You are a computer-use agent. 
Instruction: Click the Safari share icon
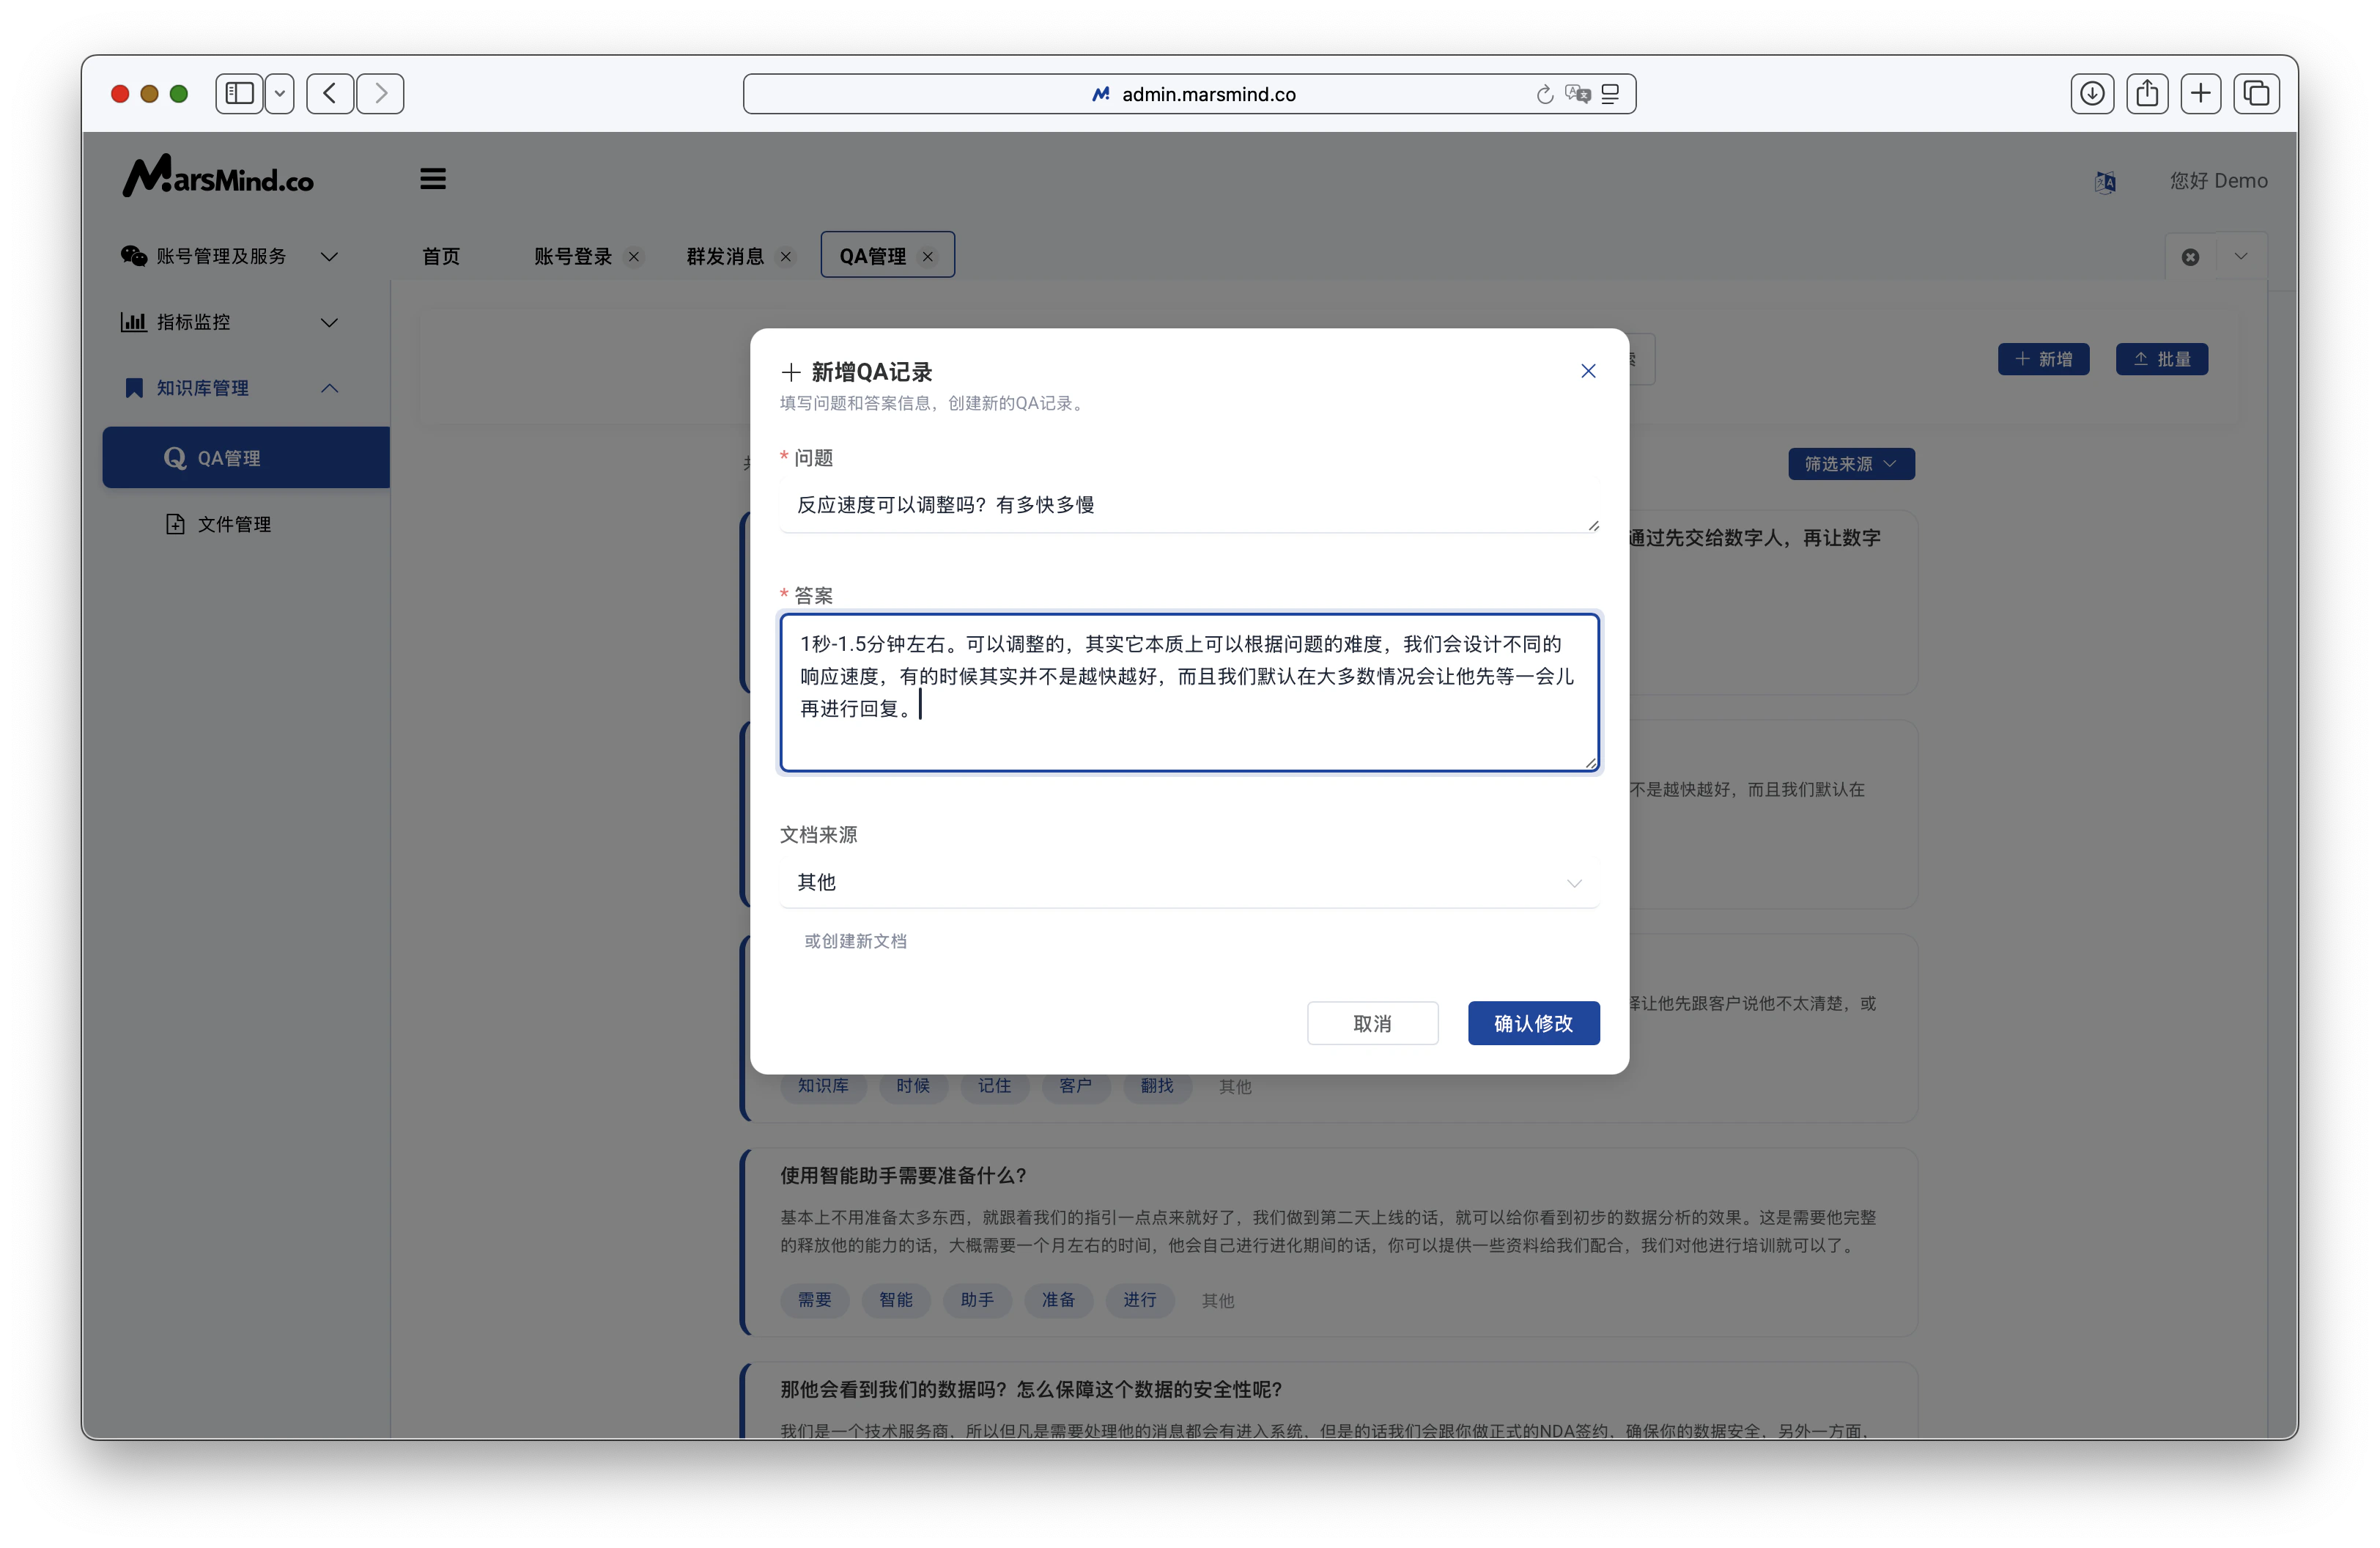click(x=2147, y=93)
